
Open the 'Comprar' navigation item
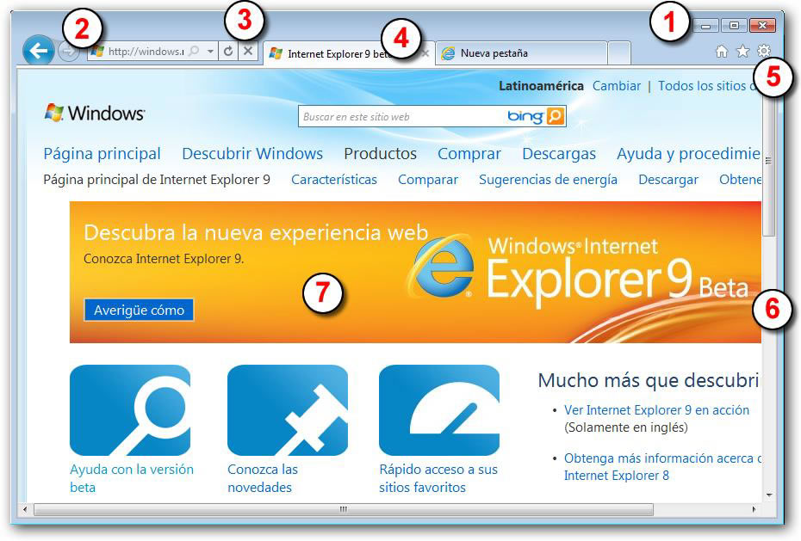[469, 153]
